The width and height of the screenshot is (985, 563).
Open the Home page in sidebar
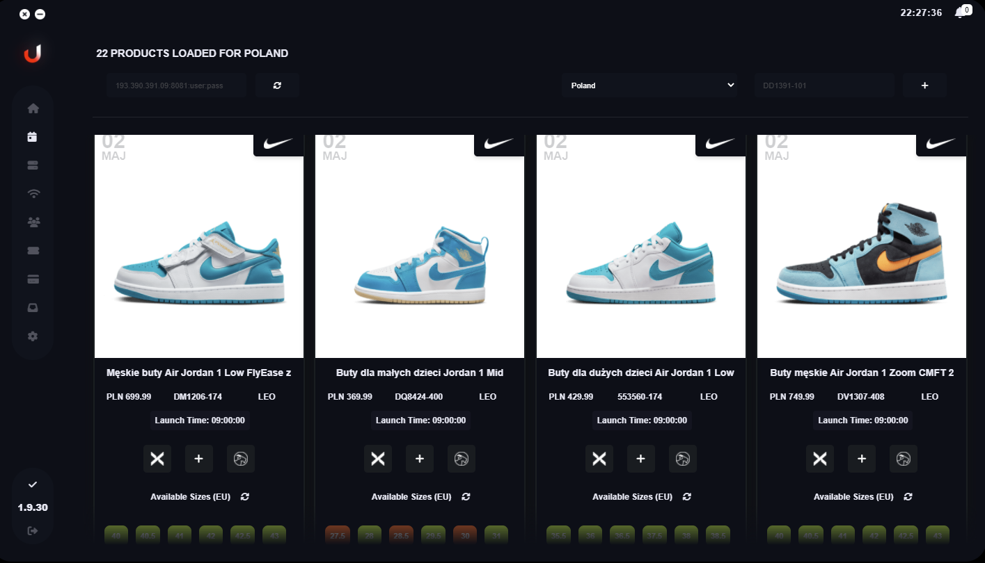point(33,108)
